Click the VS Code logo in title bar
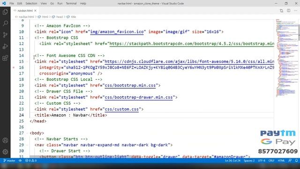 click(x=4, y=3)
